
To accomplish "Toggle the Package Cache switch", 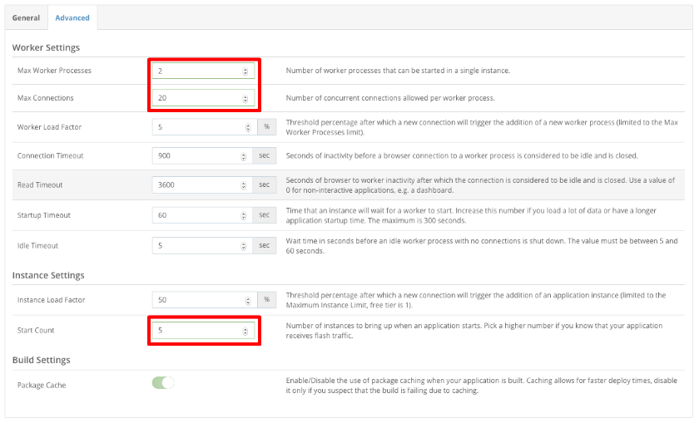I will [x=163, y=383].
